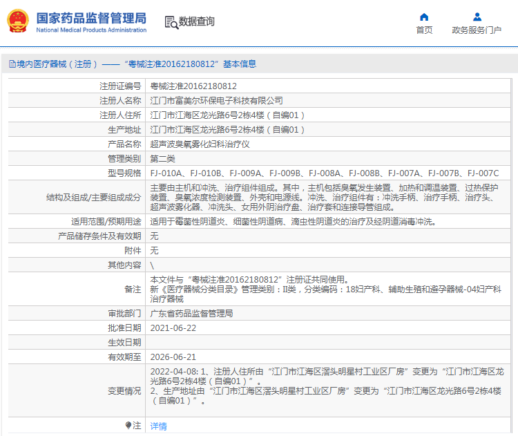The image size is (518, 436).
Task: Open the 数据查询 search icon
Action: [171, 23]
